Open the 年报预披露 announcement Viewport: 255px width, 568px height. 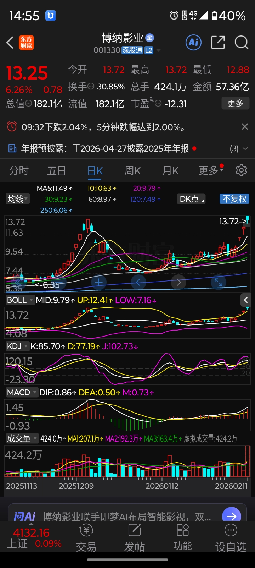(105, 148)
